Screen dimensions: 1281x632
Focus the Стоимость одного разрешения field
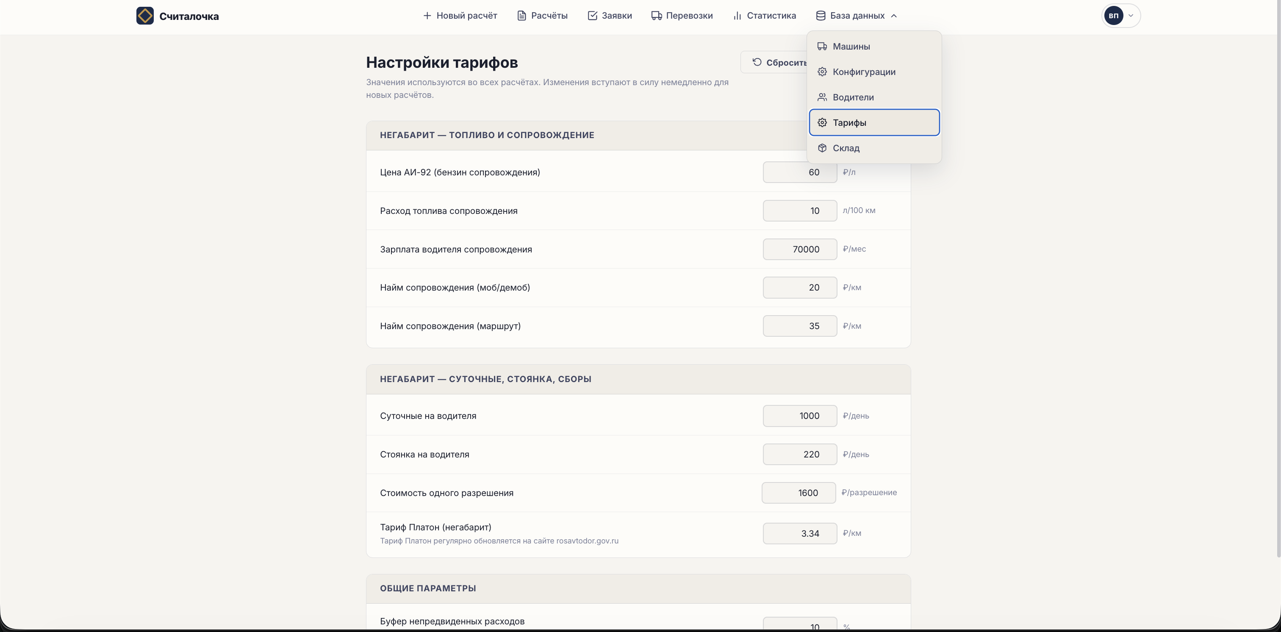pyautogui.click(x=799, y=493)
